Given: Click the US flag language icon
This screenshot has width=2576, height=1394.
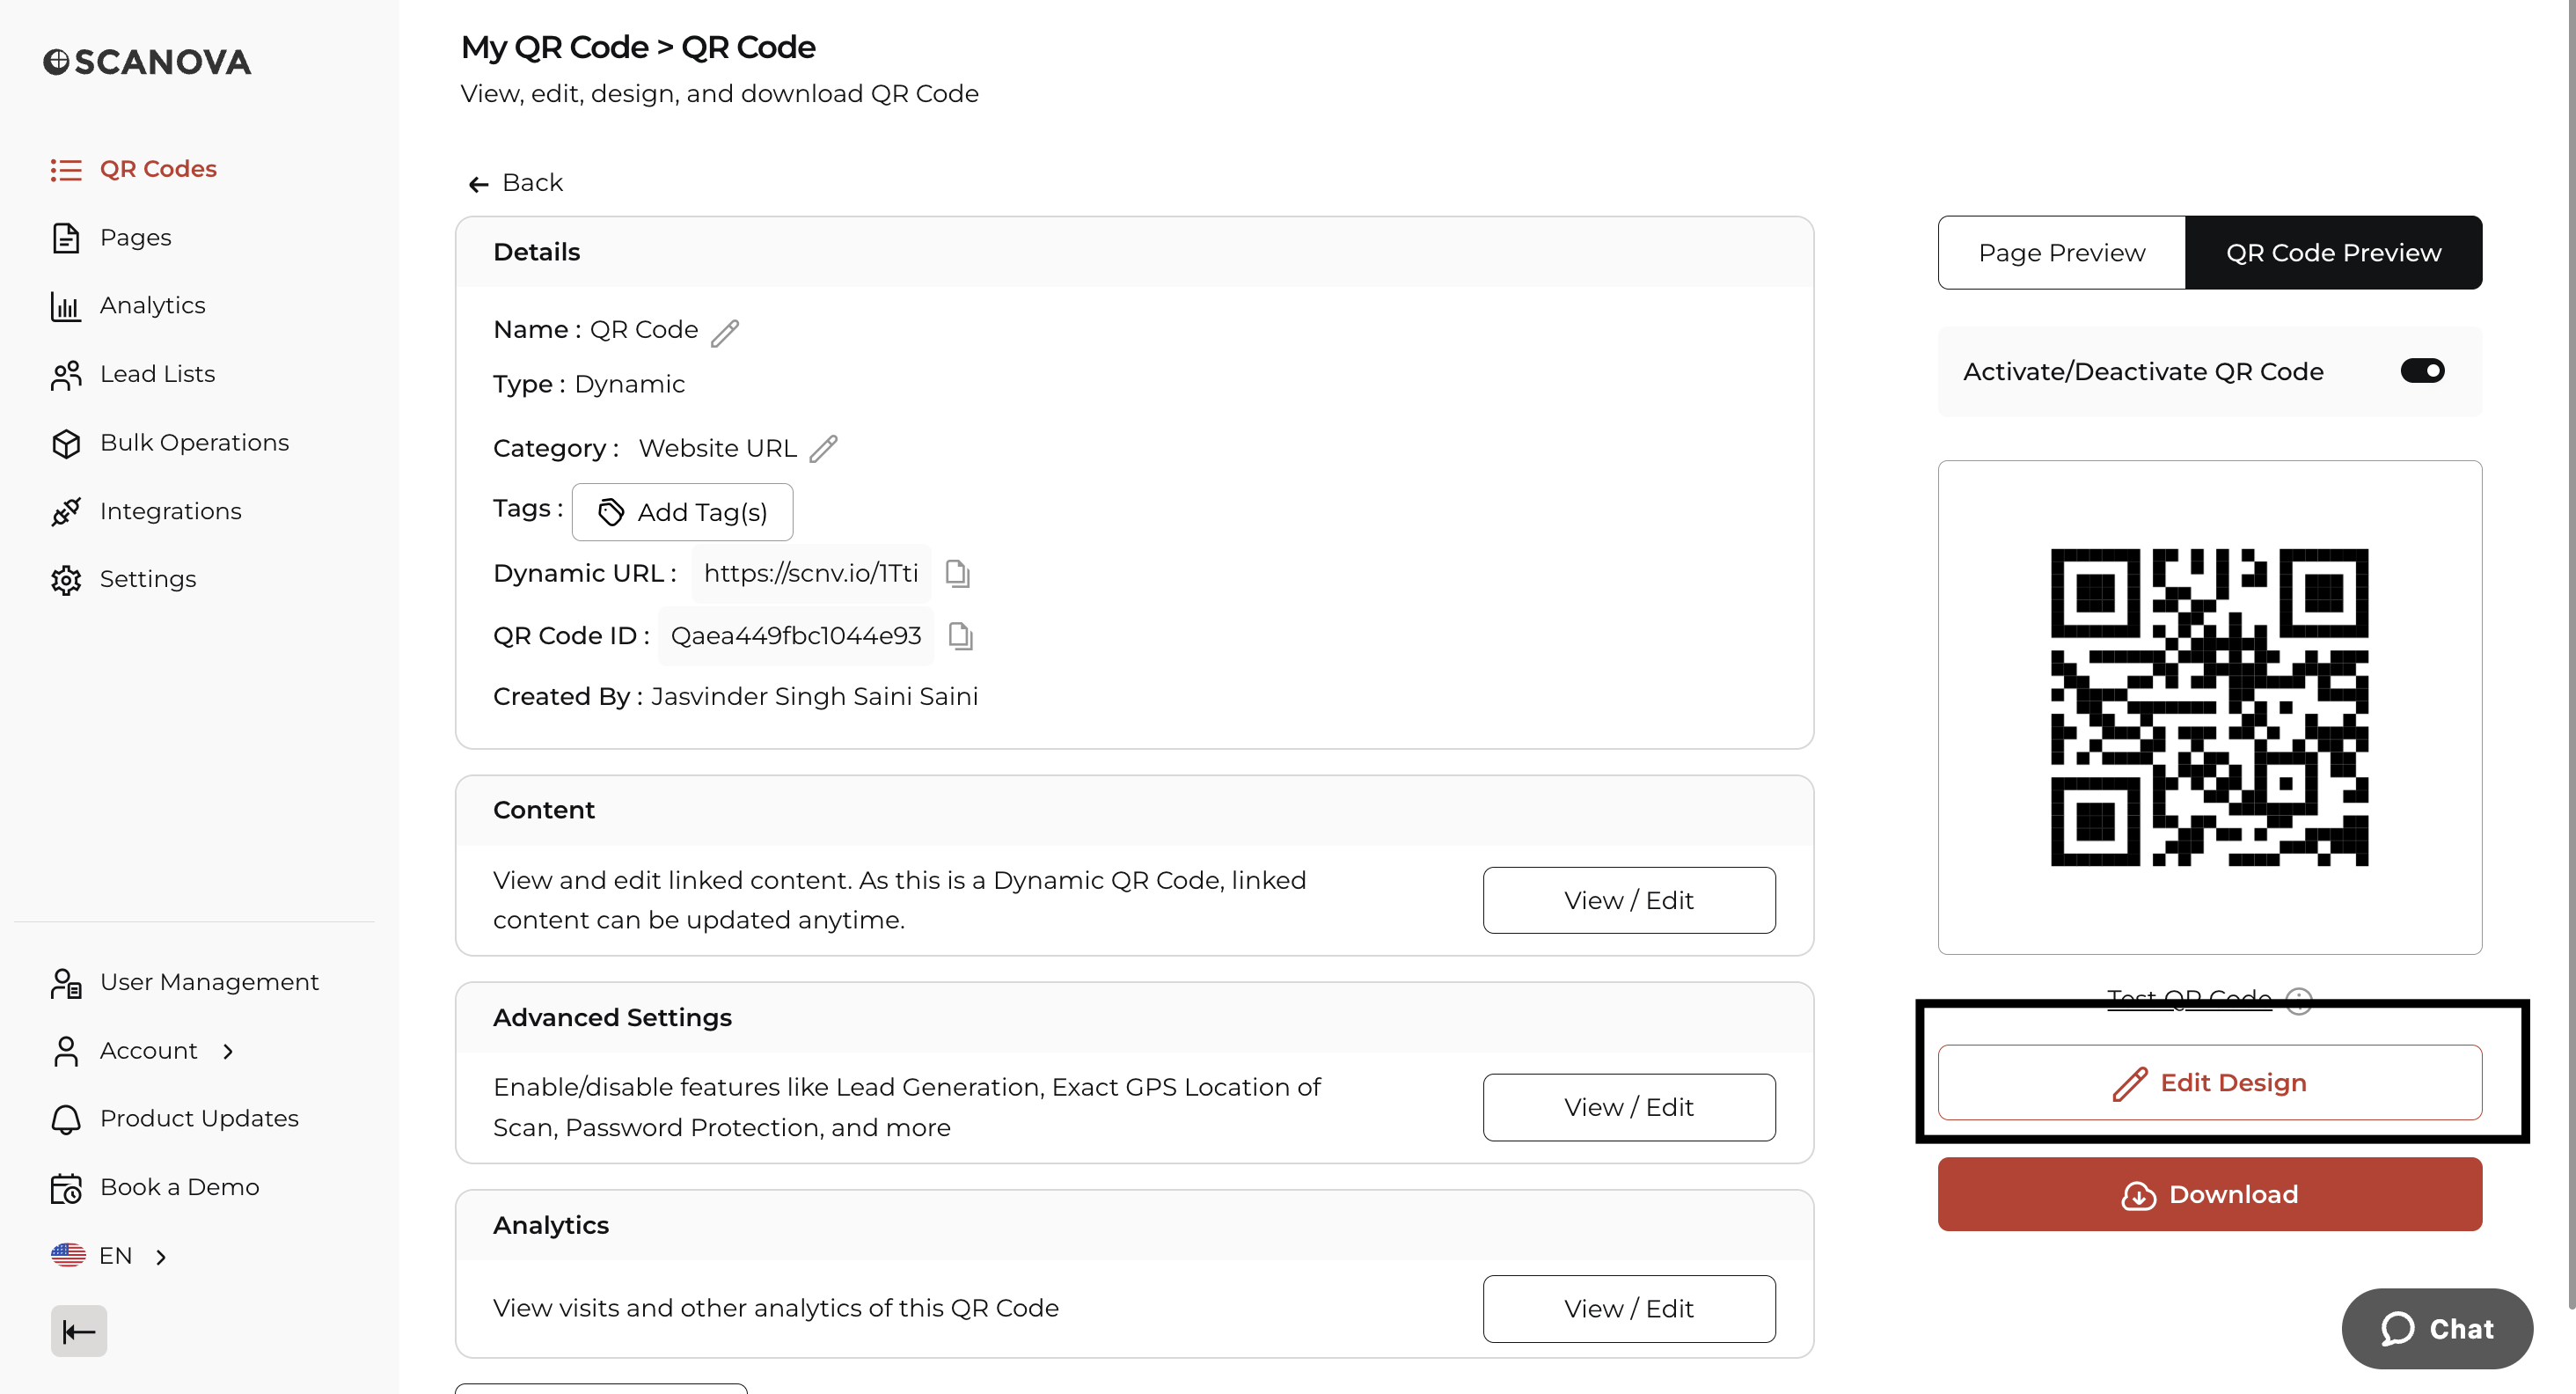Looking at the screenshot, I should [68, 1256].
